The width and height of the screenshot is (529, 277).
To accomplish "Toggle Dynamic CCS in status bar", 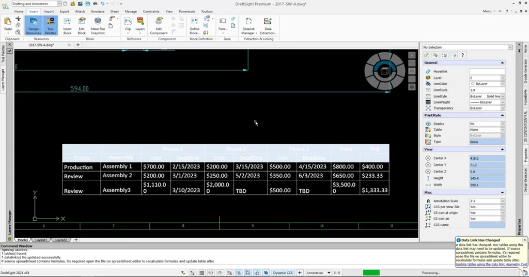I will point(283,273).
